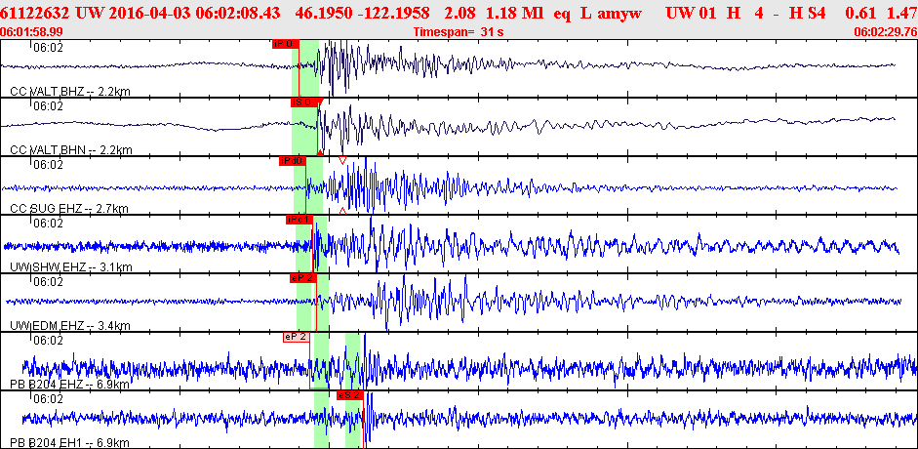The height and width of the screenshot is (449, 918).
Task: Click the end time 06:02:29.76
Action: tap(885, 31)
